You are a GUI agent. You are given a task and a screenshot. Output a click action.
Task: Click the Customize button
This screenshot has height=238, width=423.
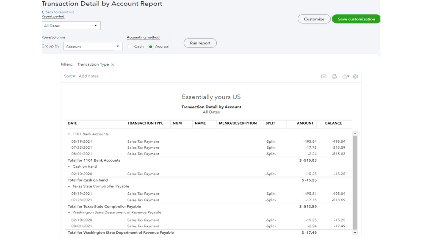314,19
